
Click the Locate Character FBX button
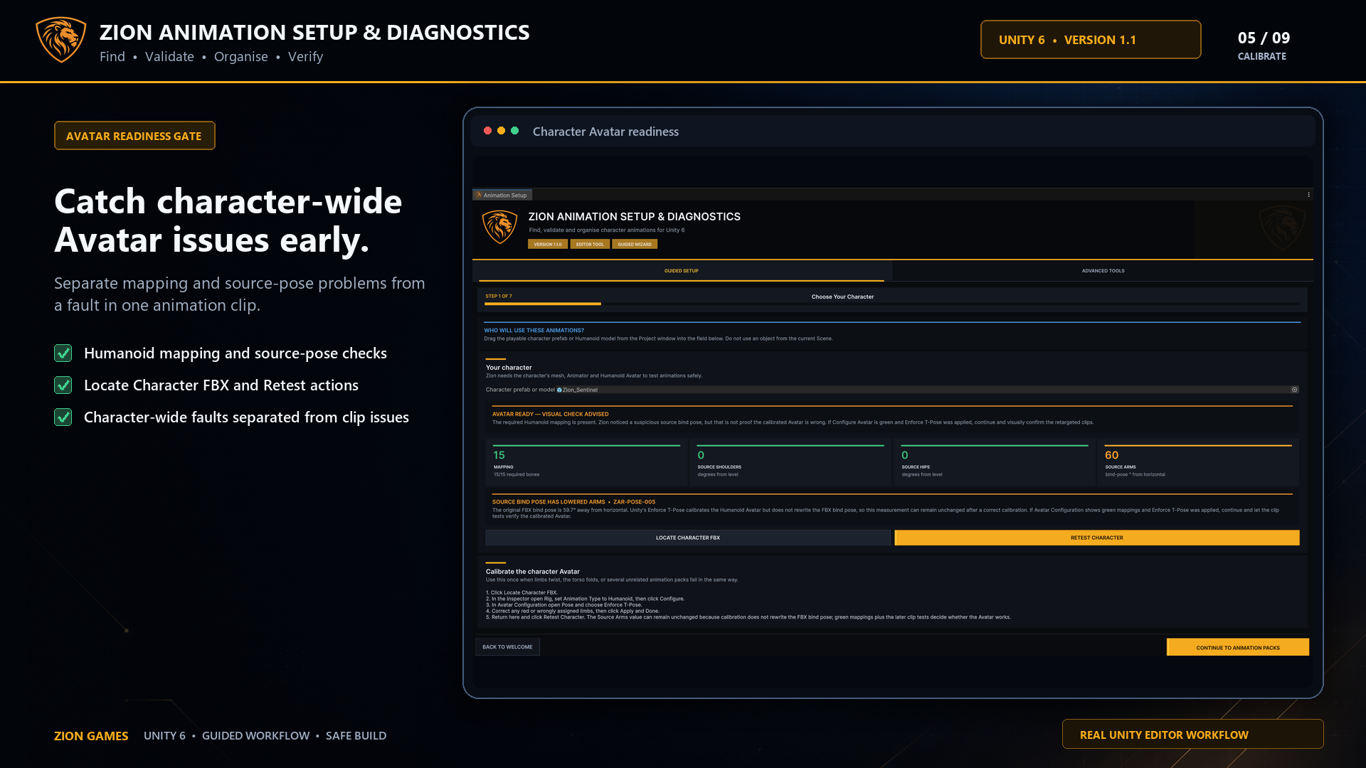click(687, 538)
